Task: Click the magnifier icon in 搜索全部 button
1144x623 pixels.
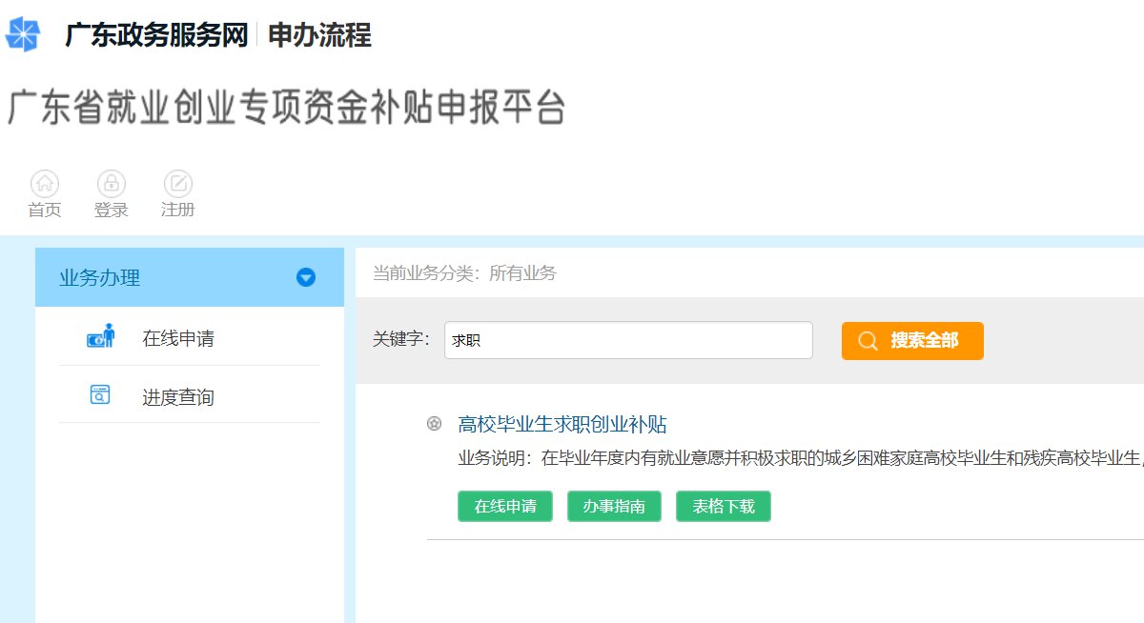Action: click(x=868, y=341)
